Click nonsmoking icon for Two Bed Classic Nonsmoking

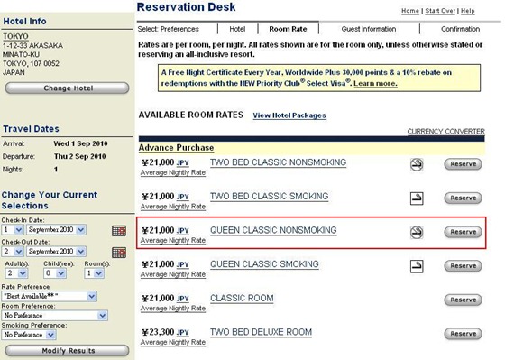pyautogui.click(x=417, y=164)
